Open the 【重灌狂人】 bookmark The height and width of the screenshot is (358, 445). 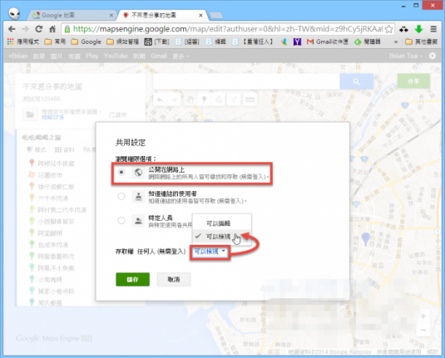pyautogui.click(x=253, y=42)
